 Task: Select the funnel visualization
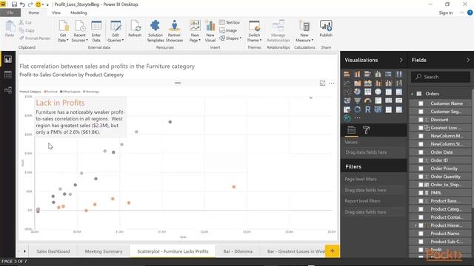357,100
